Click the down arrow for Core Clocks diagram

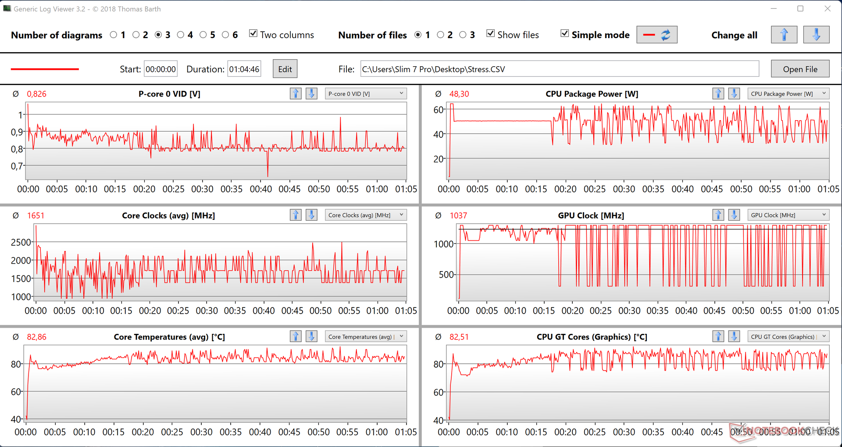[x=311, y=215]
